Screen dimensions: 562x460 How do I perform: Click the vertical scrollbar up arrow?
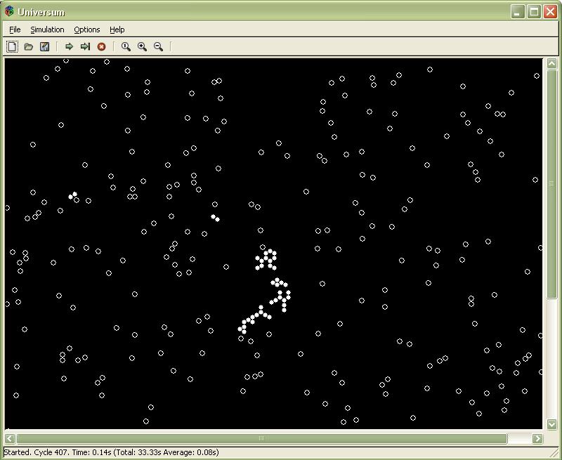pos(552,63)
